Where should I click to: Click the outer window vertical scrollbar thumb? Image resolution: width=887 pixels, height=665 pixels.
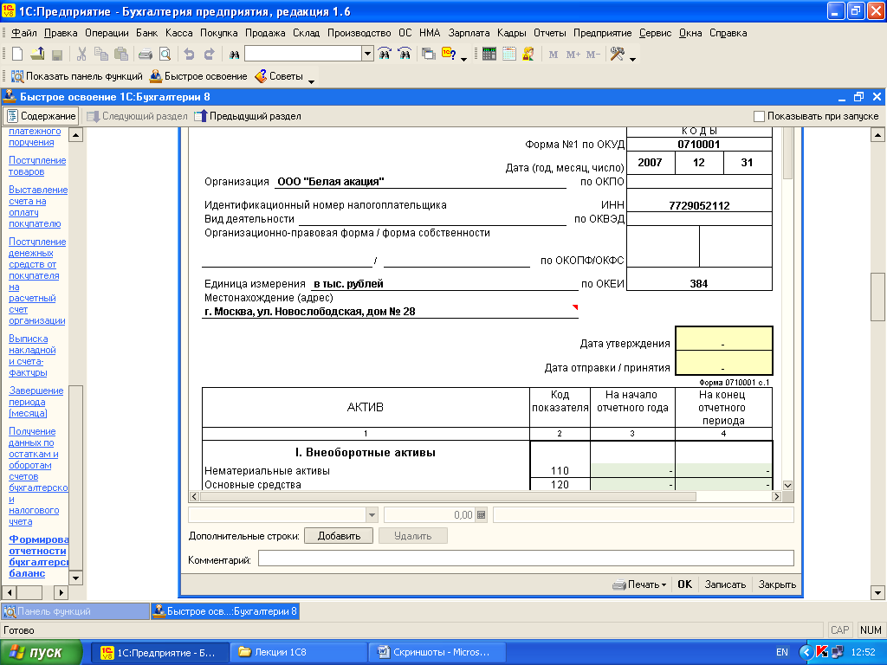point(877,297)
